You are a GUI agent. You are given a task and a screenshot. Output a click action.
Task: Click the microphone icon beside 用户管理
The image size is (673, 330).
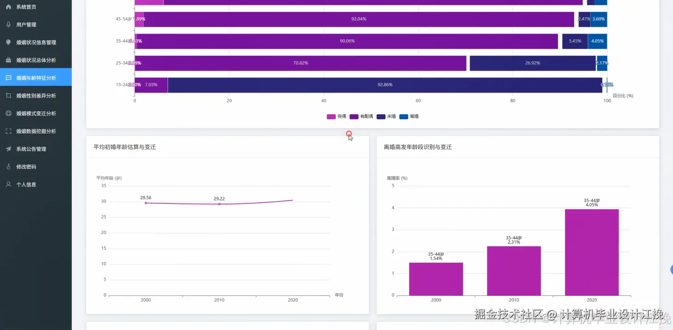click(x=8, y=24)
